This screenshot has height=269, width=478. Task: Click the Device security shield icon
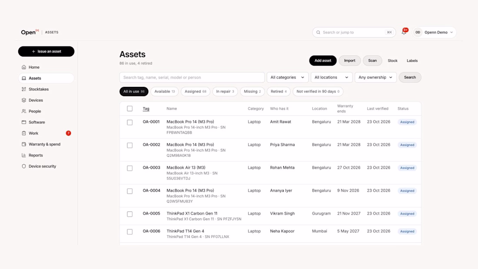pos(24,166)
